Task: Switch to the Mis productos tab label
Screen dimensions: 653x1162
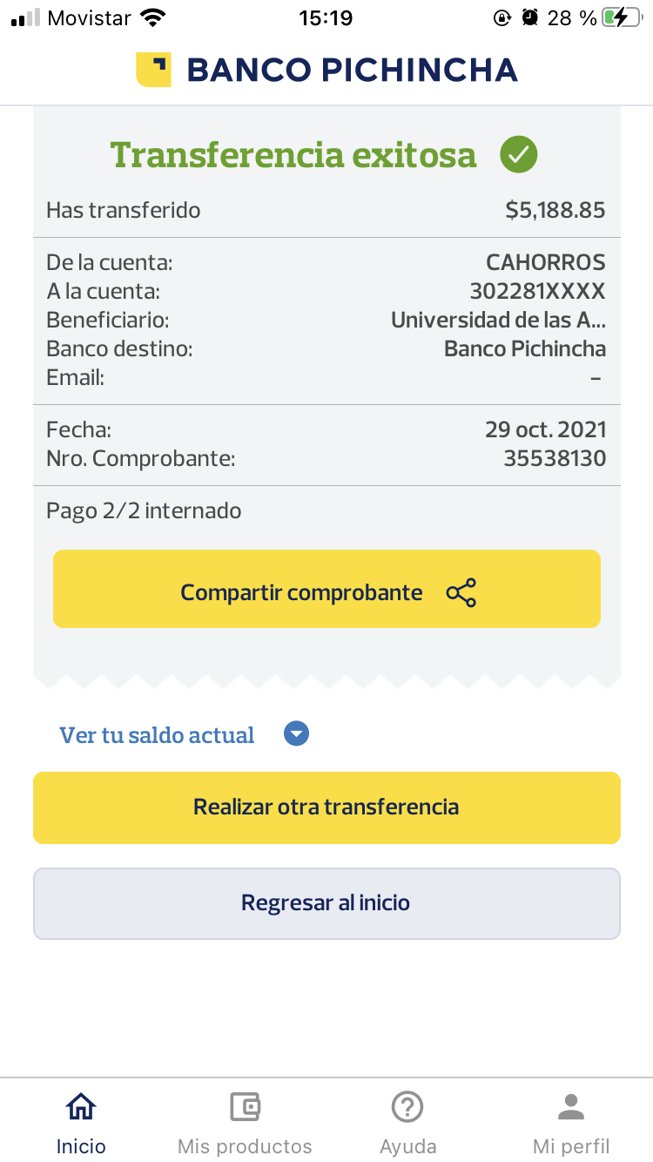Action: pyautogui.click(x=245, y=1146)
